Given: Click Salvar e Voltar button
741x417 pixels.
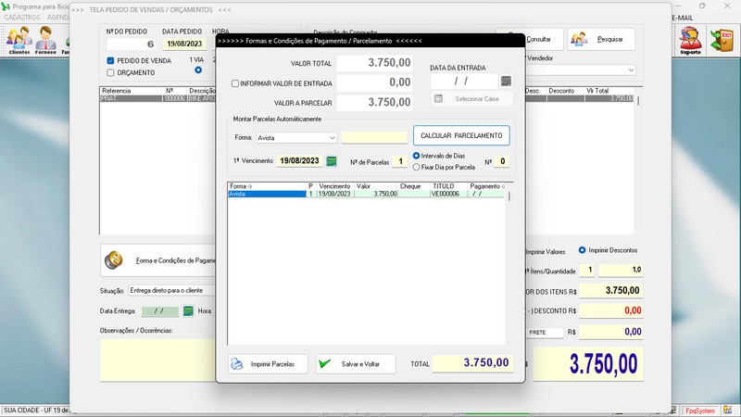Looking at the screenshot, I should 356,364.
